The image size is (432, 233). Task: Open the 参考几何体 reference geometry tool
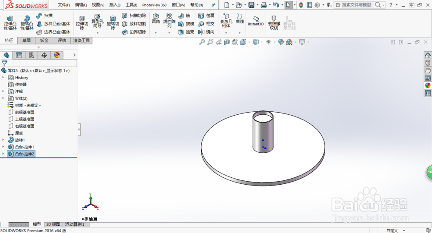point(226,21)
